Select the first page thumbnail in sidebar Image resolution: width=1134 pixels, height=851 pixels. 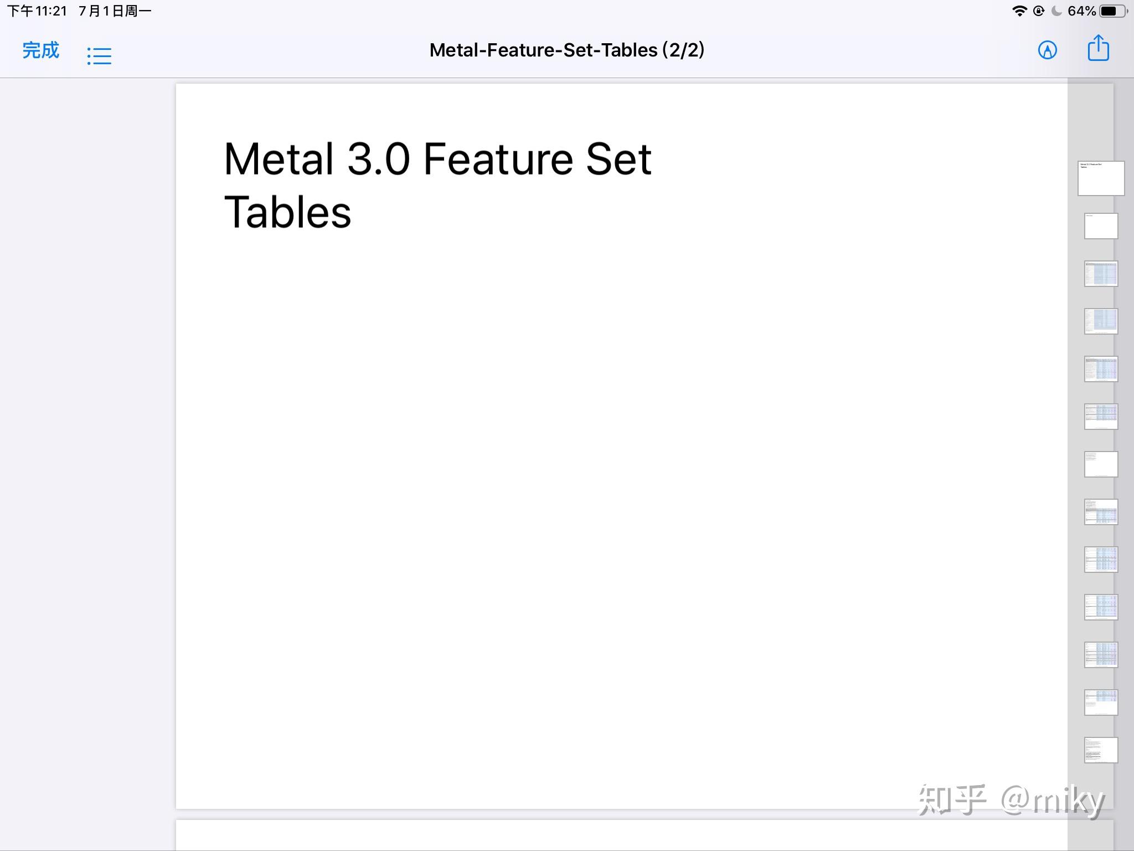point(1100,178)
